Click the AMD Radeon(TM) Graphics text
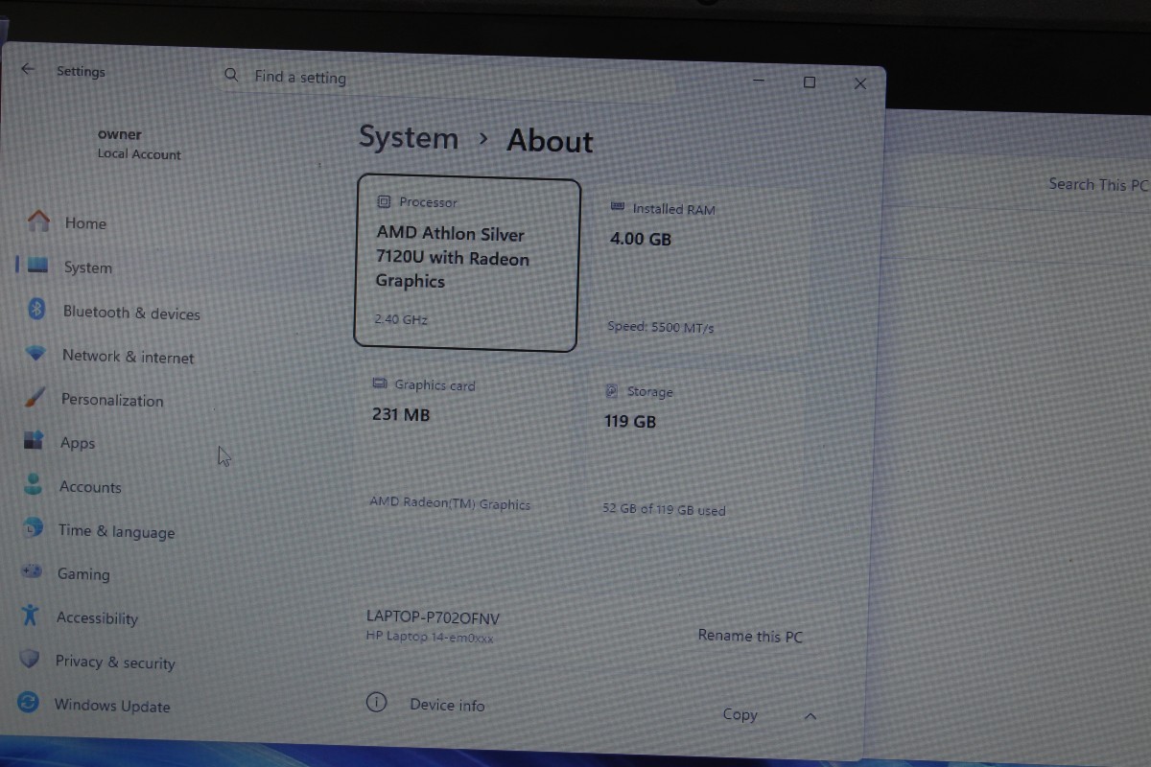 [x=450, y=503]
